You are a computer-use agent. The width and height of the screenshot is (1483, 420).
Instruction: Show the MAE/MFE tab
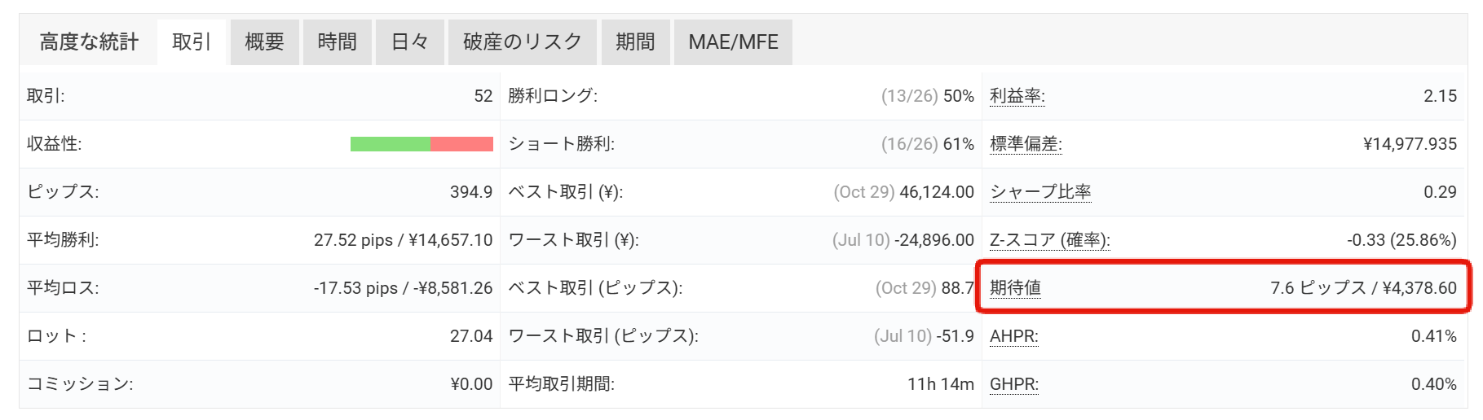[x=733, y=42]
